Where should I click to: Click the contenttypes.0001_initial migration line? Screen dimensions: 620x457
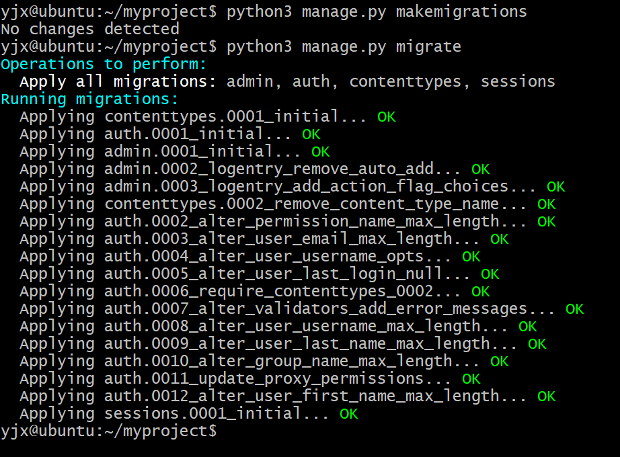coord(193,117)
